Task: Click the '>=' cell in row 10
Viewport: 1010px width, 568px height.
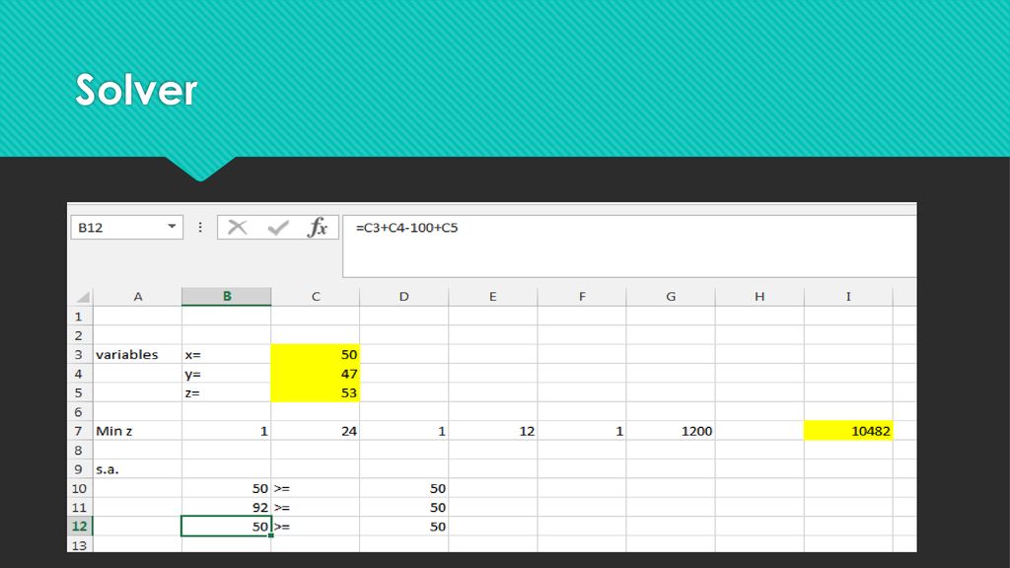Action: tap(315, 488)
